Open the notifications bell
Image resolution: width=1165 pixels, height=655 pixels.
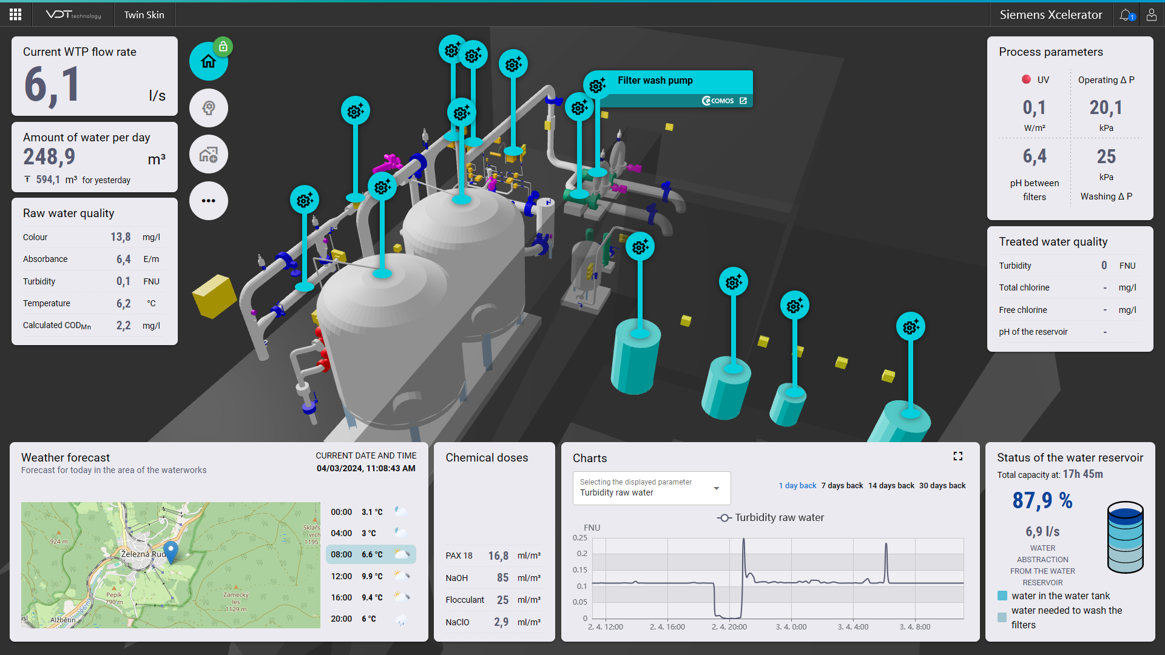click(1126, 15)
